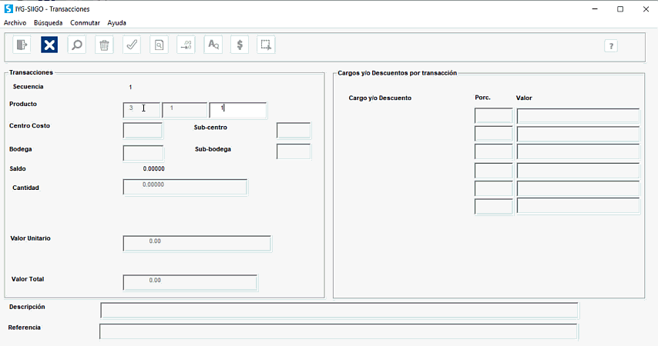Click the 'Secuencia' label

coord(28,87)
